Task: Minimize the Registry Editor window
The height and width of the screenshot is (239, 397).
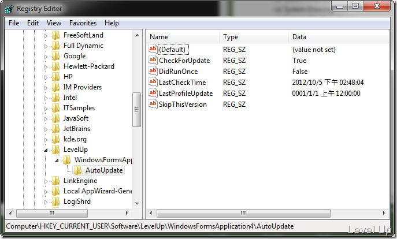Action: (340, 6)
